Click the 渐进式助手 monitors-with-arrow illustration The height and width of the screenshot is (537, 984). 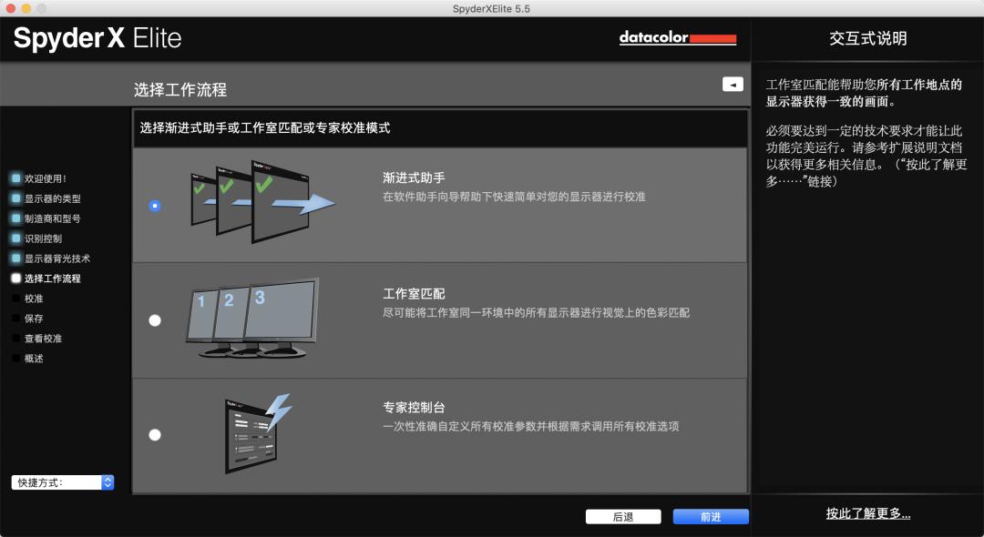pyautogui.click(x=262, y=202)
